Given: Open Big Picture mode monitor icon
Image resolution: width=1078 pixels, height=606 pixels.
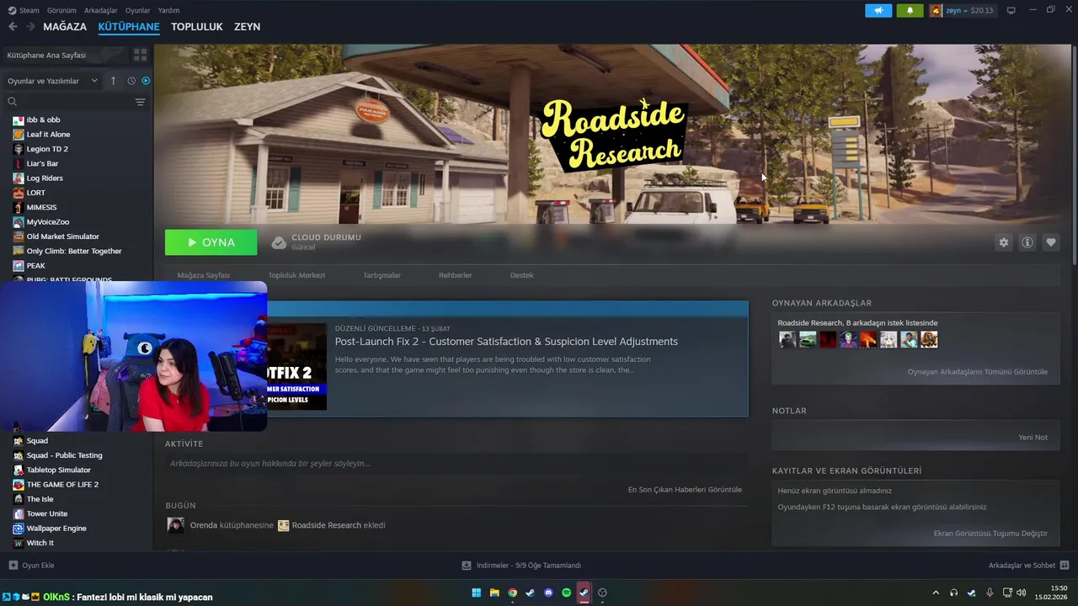Looking at the screenshot, I should 1011,11.
